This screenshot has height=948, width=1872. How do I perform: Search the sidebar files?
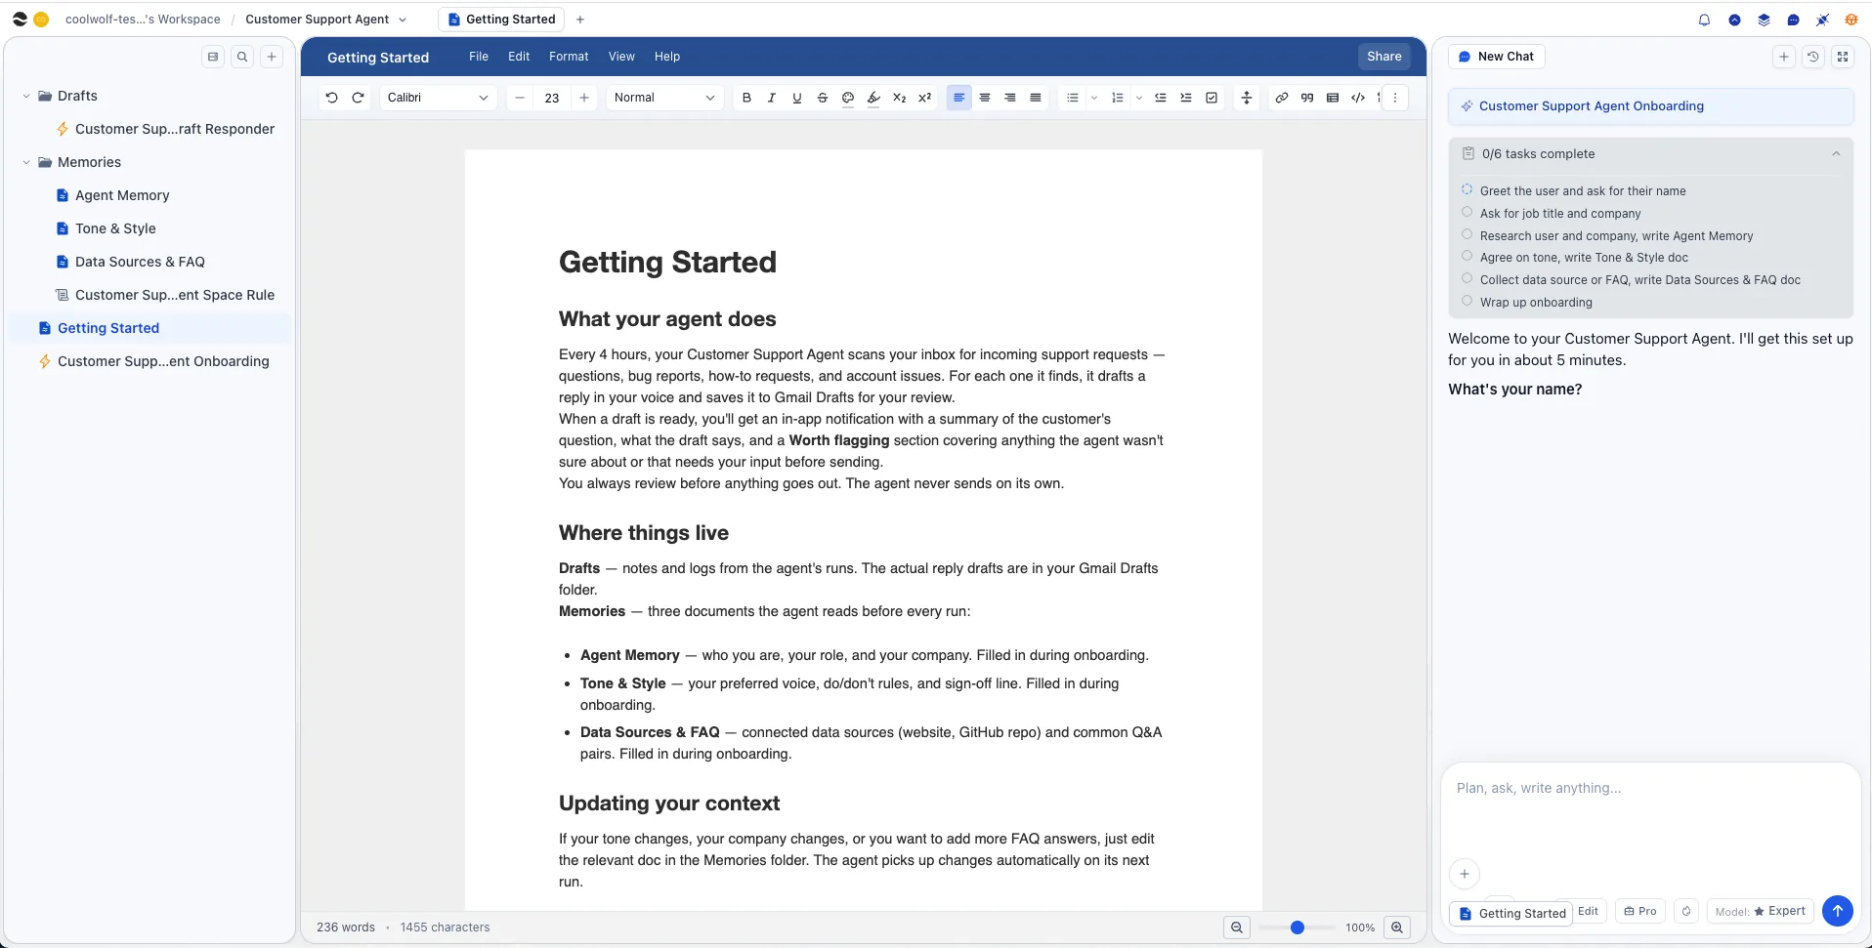[x=242, y=57]
